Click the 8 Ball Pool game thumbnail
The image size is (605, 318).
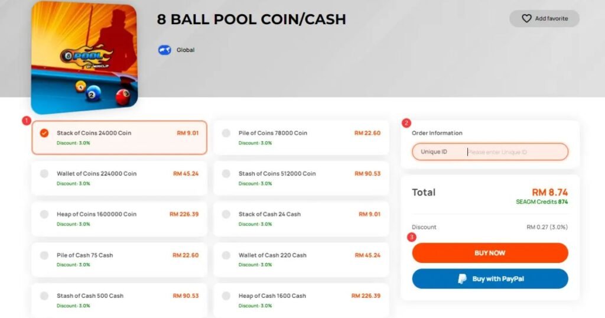tap(84, 57)
